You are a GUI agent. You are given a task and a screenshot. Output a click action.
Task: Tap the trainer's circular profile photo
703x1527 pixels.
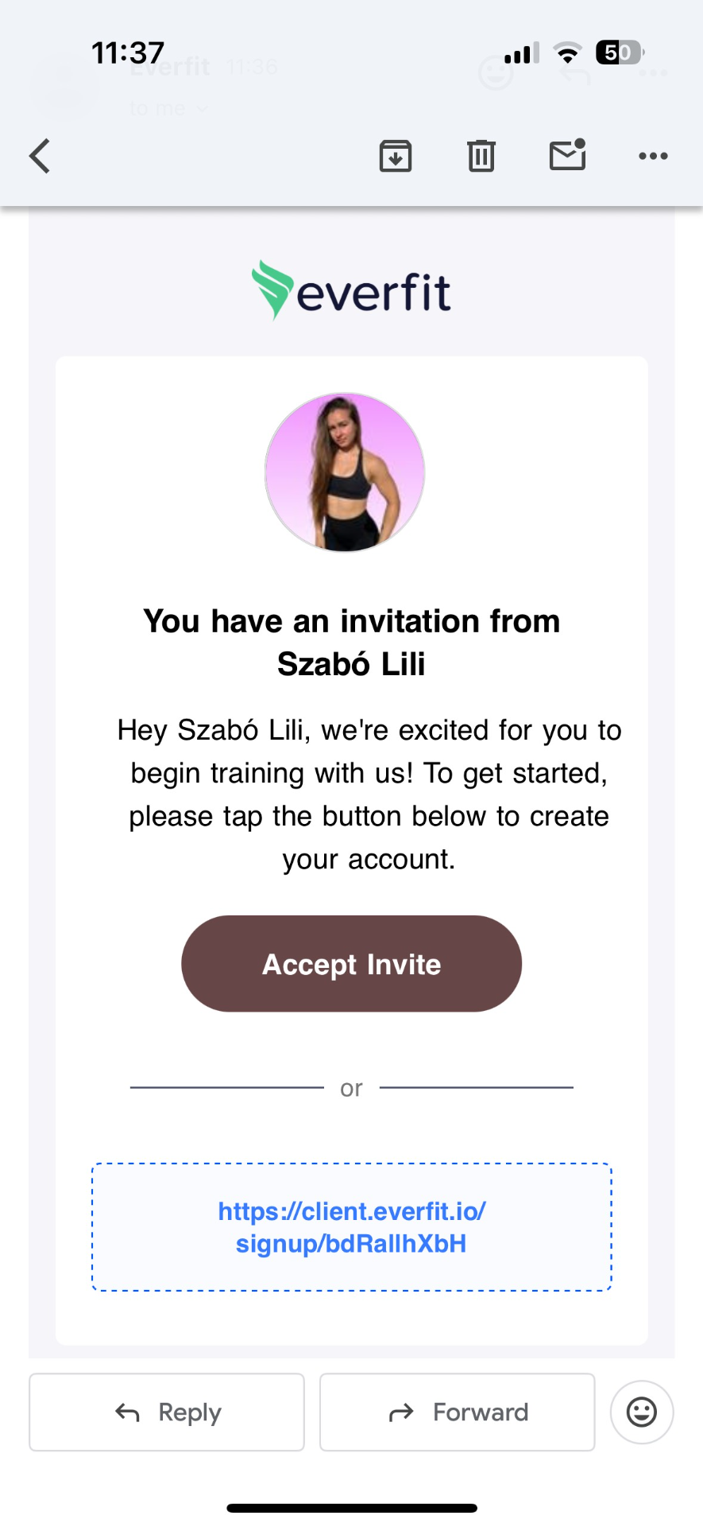345,472
